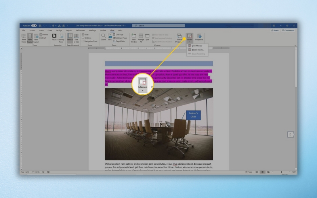
Task: Select Side to Side page movement
Action: coord(76,38)
